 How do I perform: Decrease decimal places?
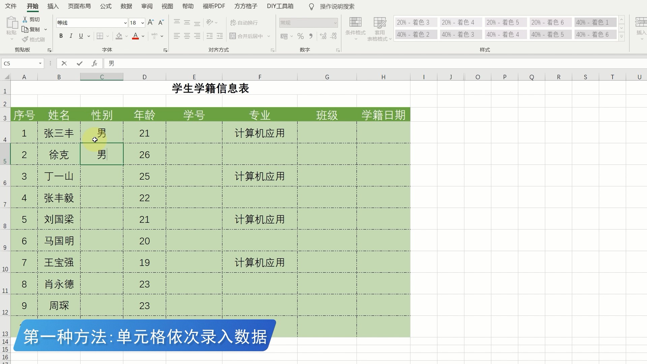coord(333,36)
